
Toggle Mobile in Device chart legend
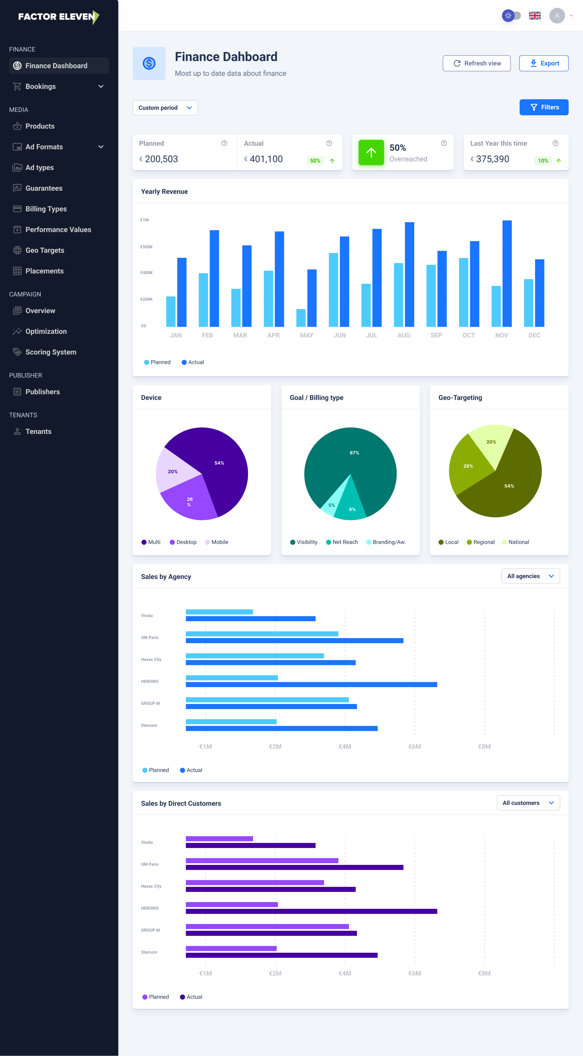pyautogui.click(x=217, y=542)
